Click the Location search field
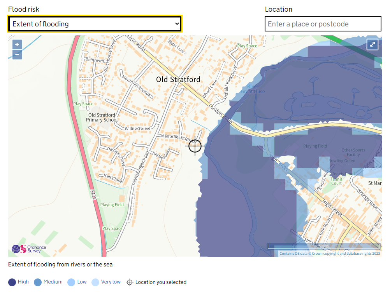The height and width of the screenshot is (294, 390). [323, 24]
